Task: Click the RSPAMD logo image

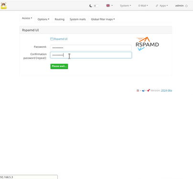Action: (x=147, y=44)
